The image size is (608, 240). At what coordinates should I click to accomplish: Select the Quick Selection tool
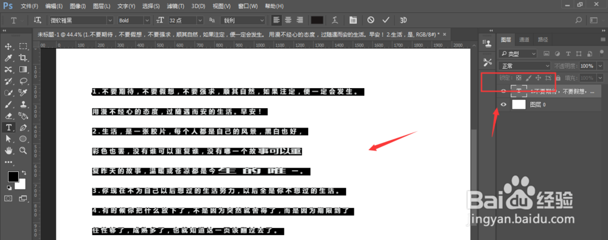click(x=8, y=93)
